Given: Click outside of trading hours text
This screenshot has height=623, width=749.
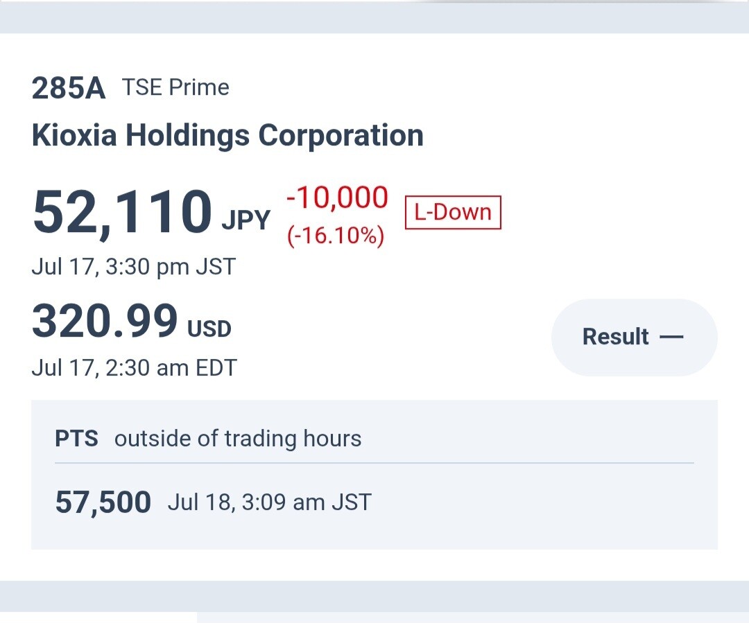Looking at the screenshot, I should point(238,439).
